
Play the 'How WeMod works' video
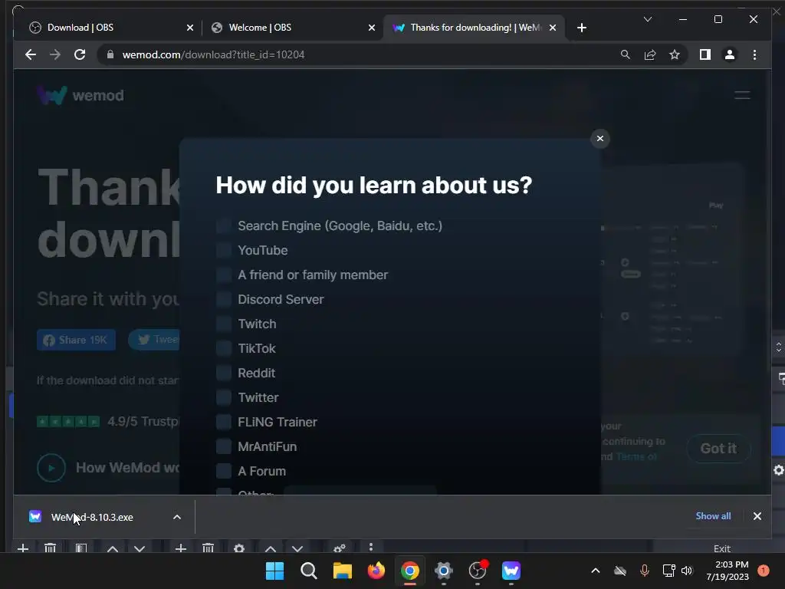click(51, 468)
